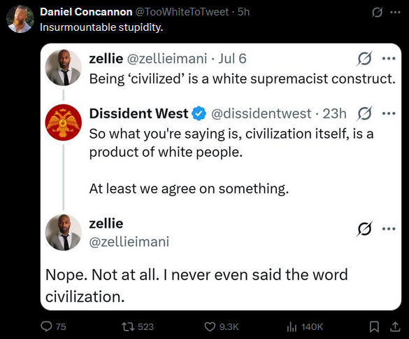Click the reply icon showing 75 comments

click(x=47, y=326)
